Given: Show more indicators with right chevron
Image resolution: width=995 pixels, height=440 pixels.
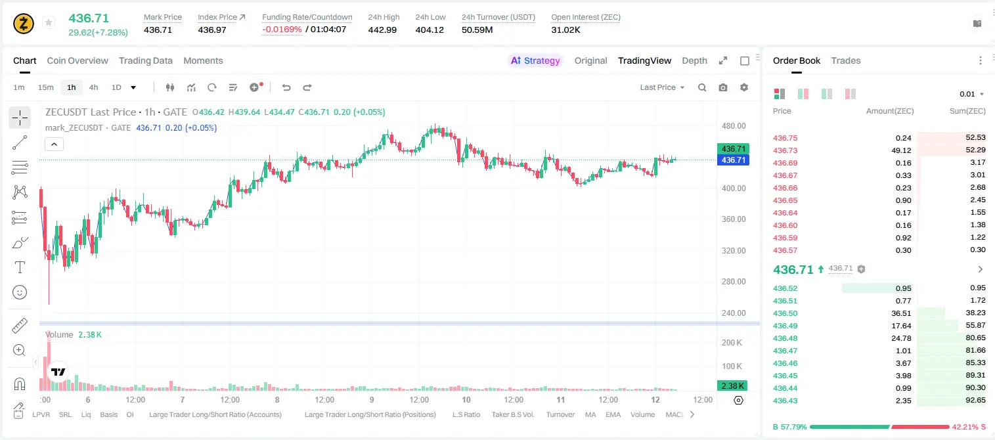Looking at the screenshot, I should pos(692,414).
